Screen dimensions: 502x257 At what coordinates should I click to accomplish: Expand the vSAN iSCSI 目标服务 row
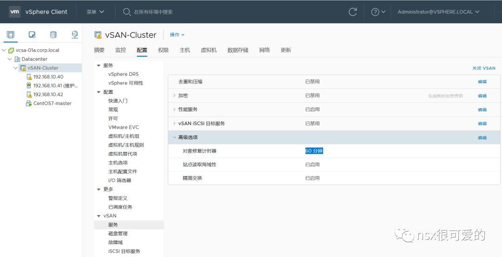click(x=174, y=124)
